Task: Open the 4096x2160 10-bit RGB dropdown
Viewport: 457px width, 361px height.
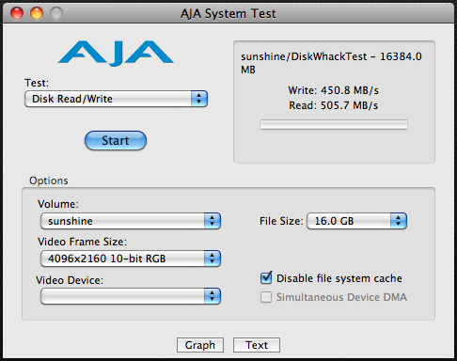Action: (x=131, y=259)
